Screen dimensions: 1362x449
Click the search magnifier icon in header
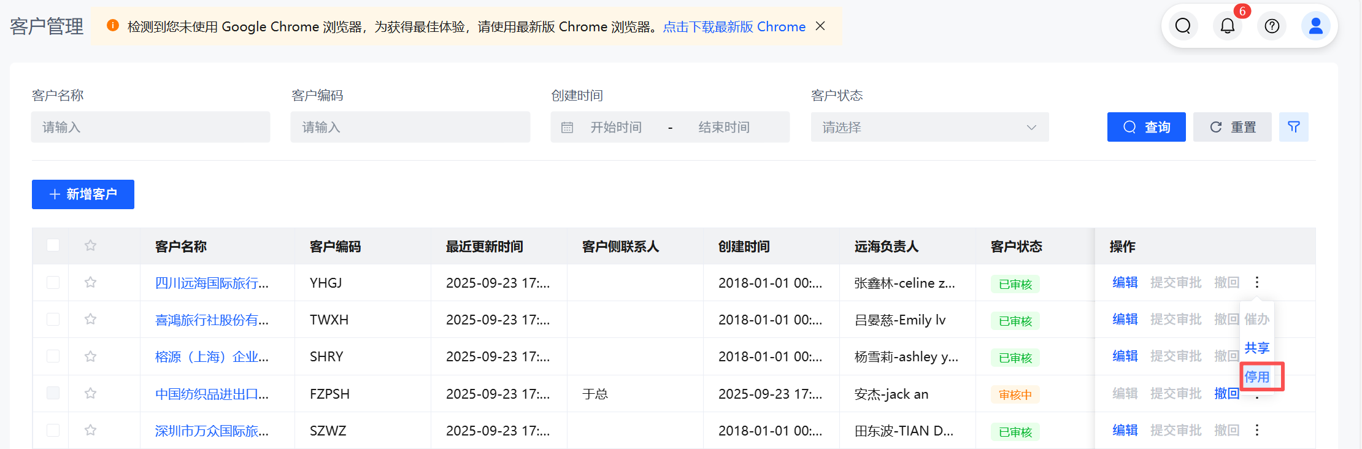(x=1183, y=26)
